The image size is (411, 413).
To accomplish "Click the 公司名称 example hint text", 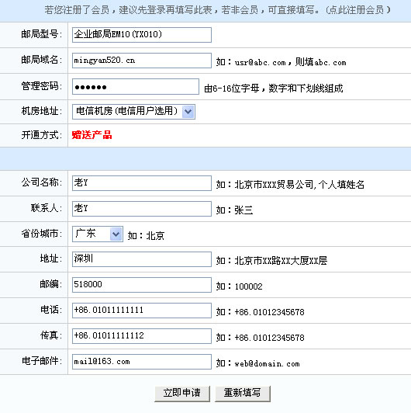I will pyautogui.click(x=290, y=185).
